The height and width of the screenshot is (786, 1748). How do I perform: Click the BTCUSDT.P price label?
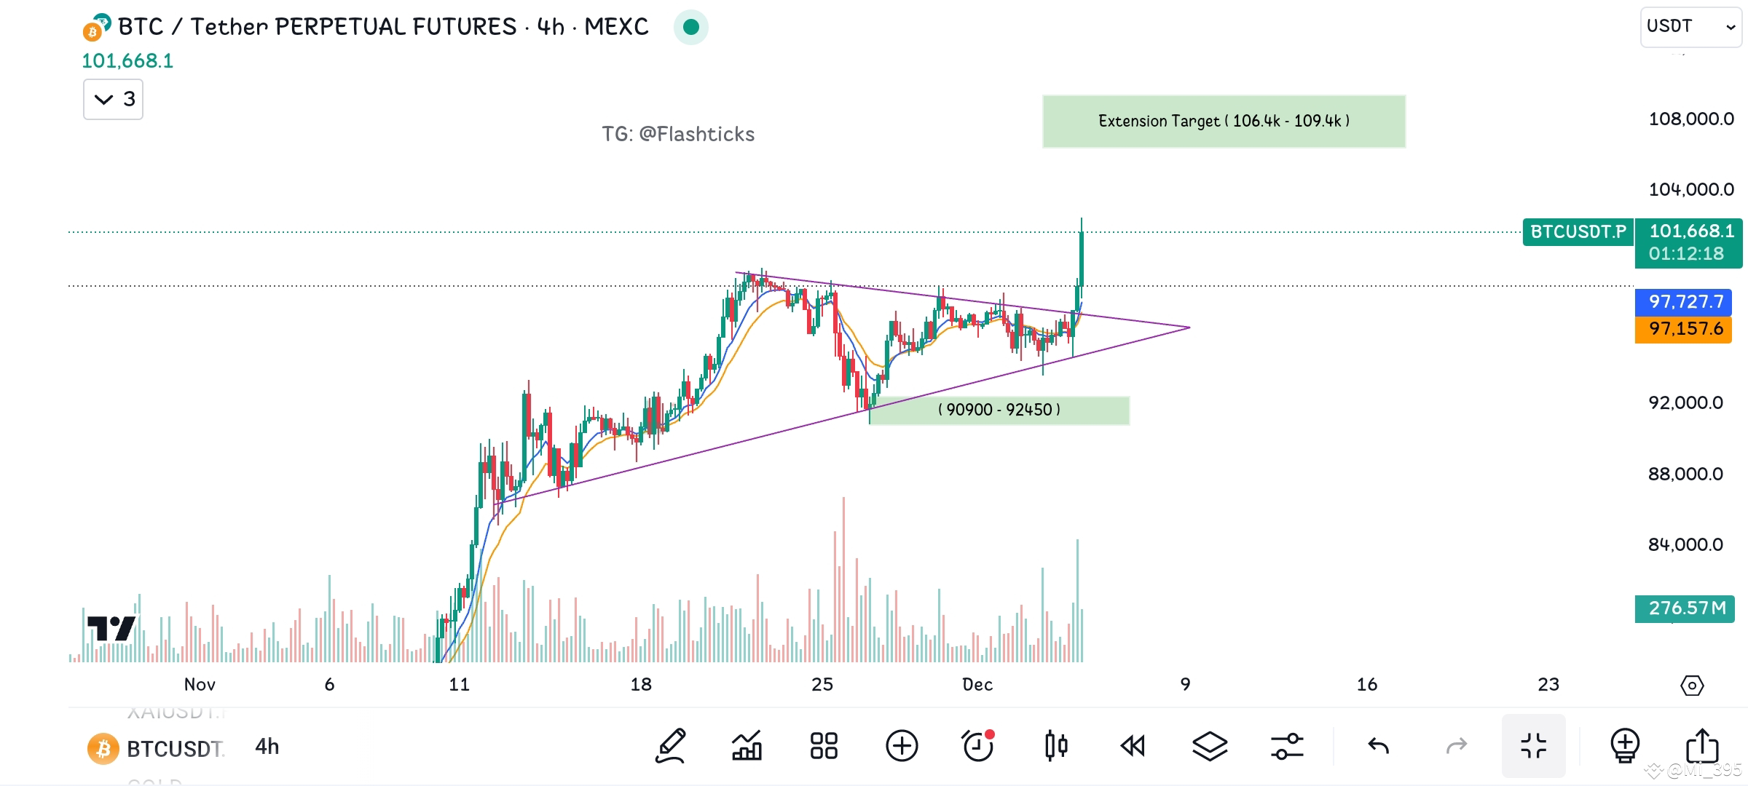(x=1577, y=232)
